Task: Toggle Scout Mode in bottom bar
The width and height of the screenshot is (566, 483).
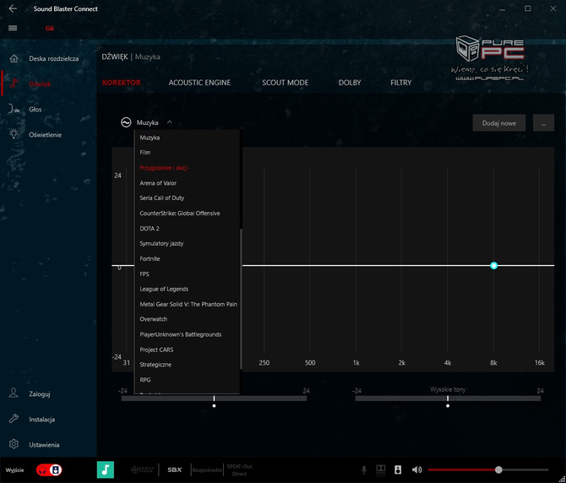Action: point(142,469)
